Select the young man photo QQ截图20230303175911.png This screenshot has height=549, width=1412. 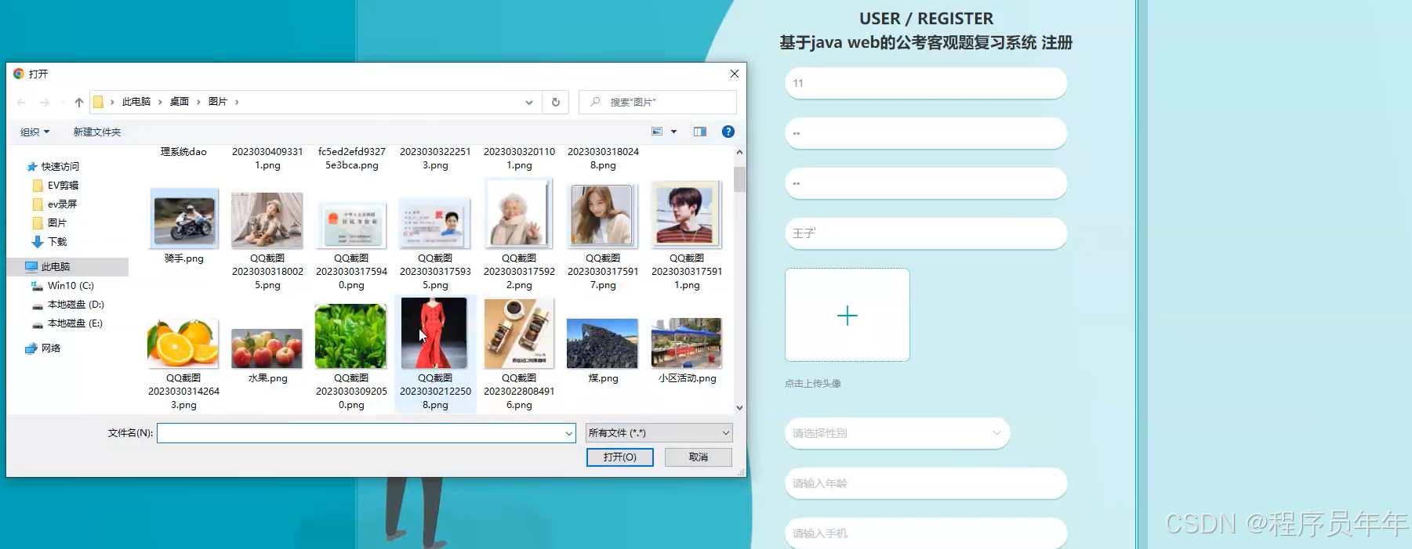coord(686,215)
